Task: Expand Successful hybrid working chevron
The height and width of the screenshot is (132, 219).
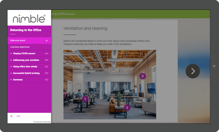Action: pyautogui.click(x=11, y=73)
